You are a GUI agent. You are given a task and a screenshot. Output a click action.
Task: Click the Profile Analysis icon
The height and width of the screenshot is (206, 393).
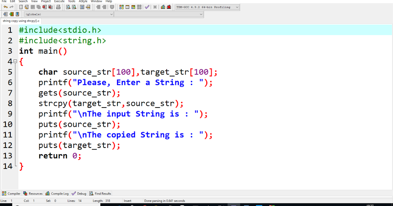coord(162,7)
